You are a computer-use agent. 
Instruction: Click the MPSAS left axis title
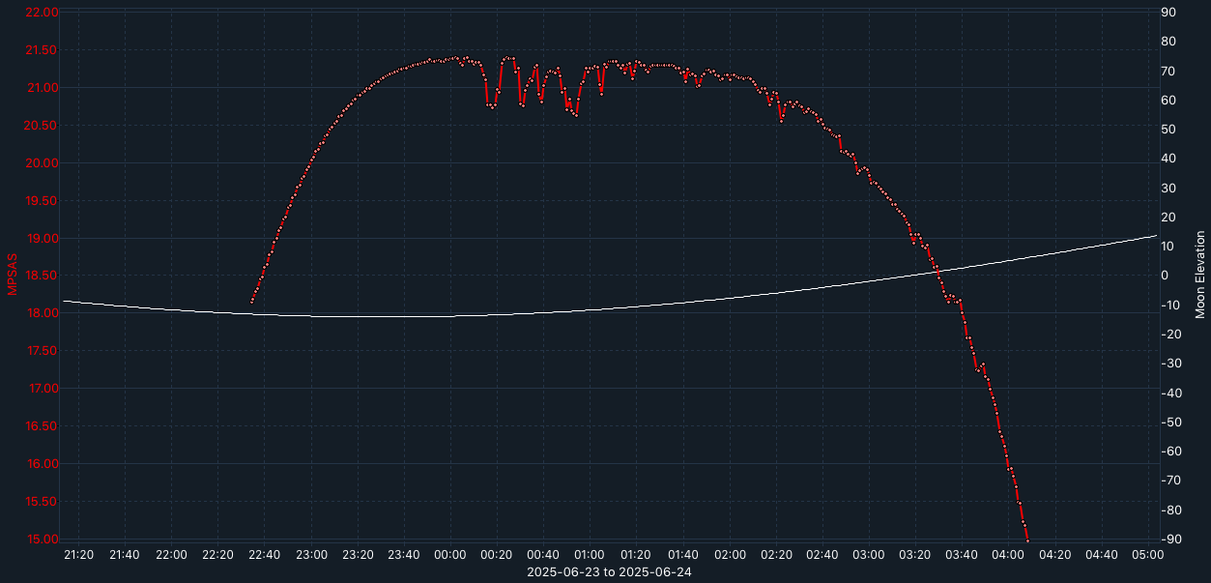(x=13, y=275)
